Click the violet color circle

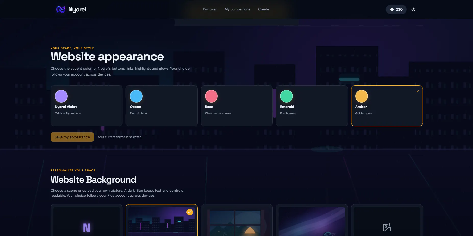click(61, 96)
